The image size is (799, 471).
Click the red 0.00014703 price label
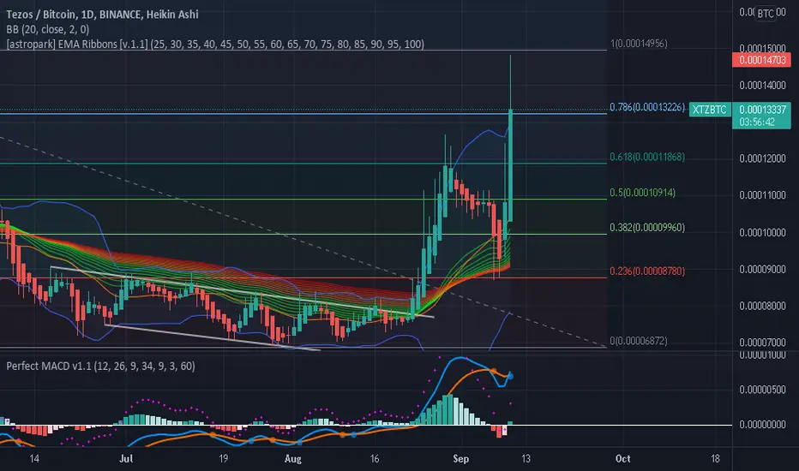pos(762,60)
